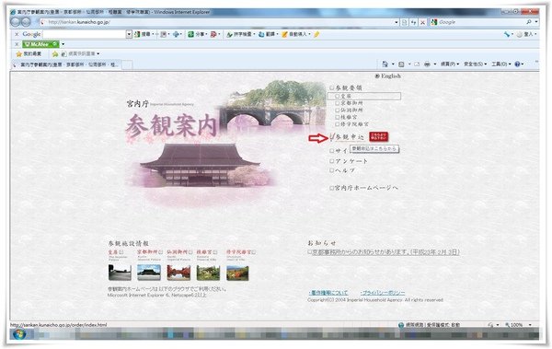Click the Kyoto Imperial Palace thumbnail
This screenshot has height=349, width=552.
149,273
